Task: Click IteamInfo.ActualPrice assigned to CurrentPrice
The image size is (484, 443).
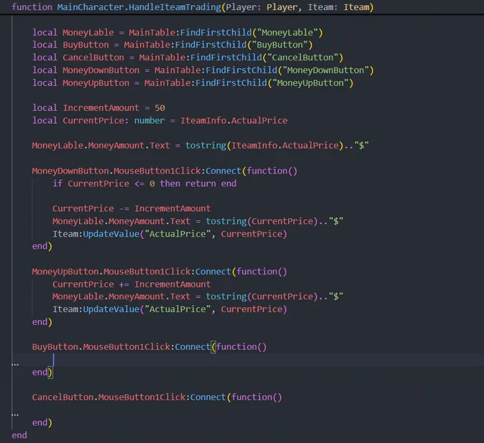Action: pyautogui.click(x=234, y=121)
